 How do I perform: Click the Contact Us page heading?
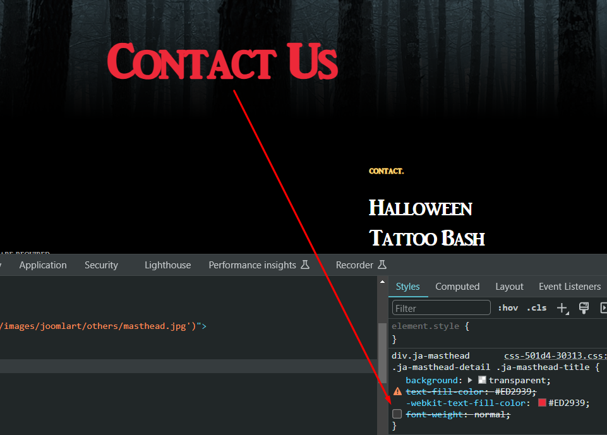[x=222, y=61]
